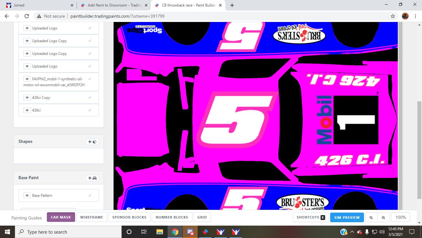The height and width of the screenshot is (238, 422).
Task: Click the bookmark star in the address bar
Action: pos(393,15)
